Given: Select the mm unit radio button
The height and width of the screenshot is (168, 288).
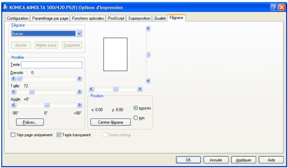Looking at the screenshot, I should 136,118.
